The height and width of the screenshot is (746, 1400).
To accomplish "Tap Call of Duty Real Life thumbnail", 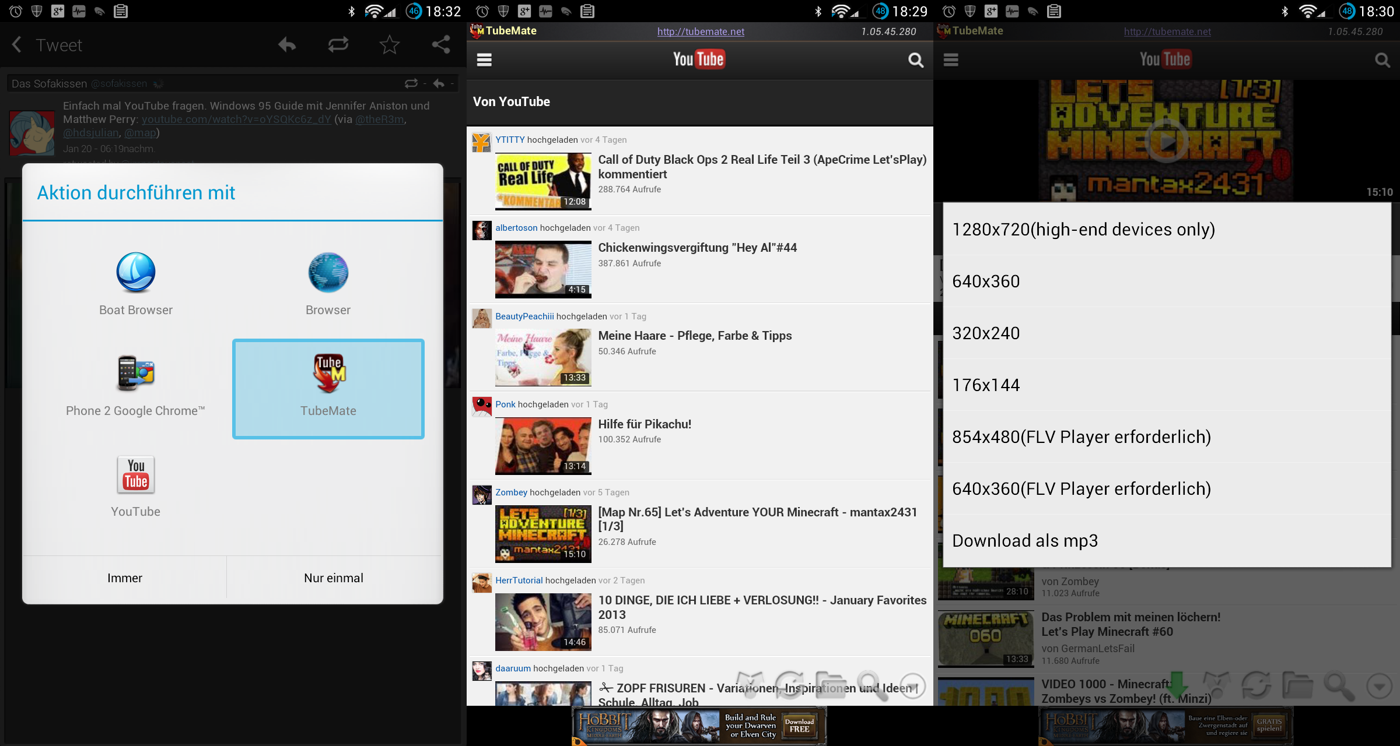I will 543,181.
